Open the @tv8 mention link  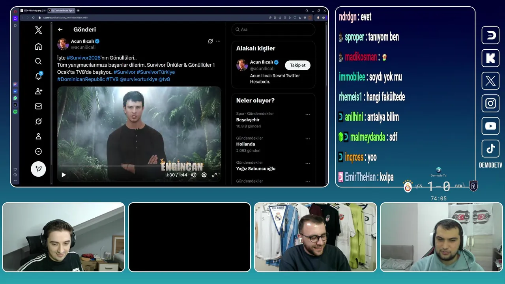(x=164, y=79)
